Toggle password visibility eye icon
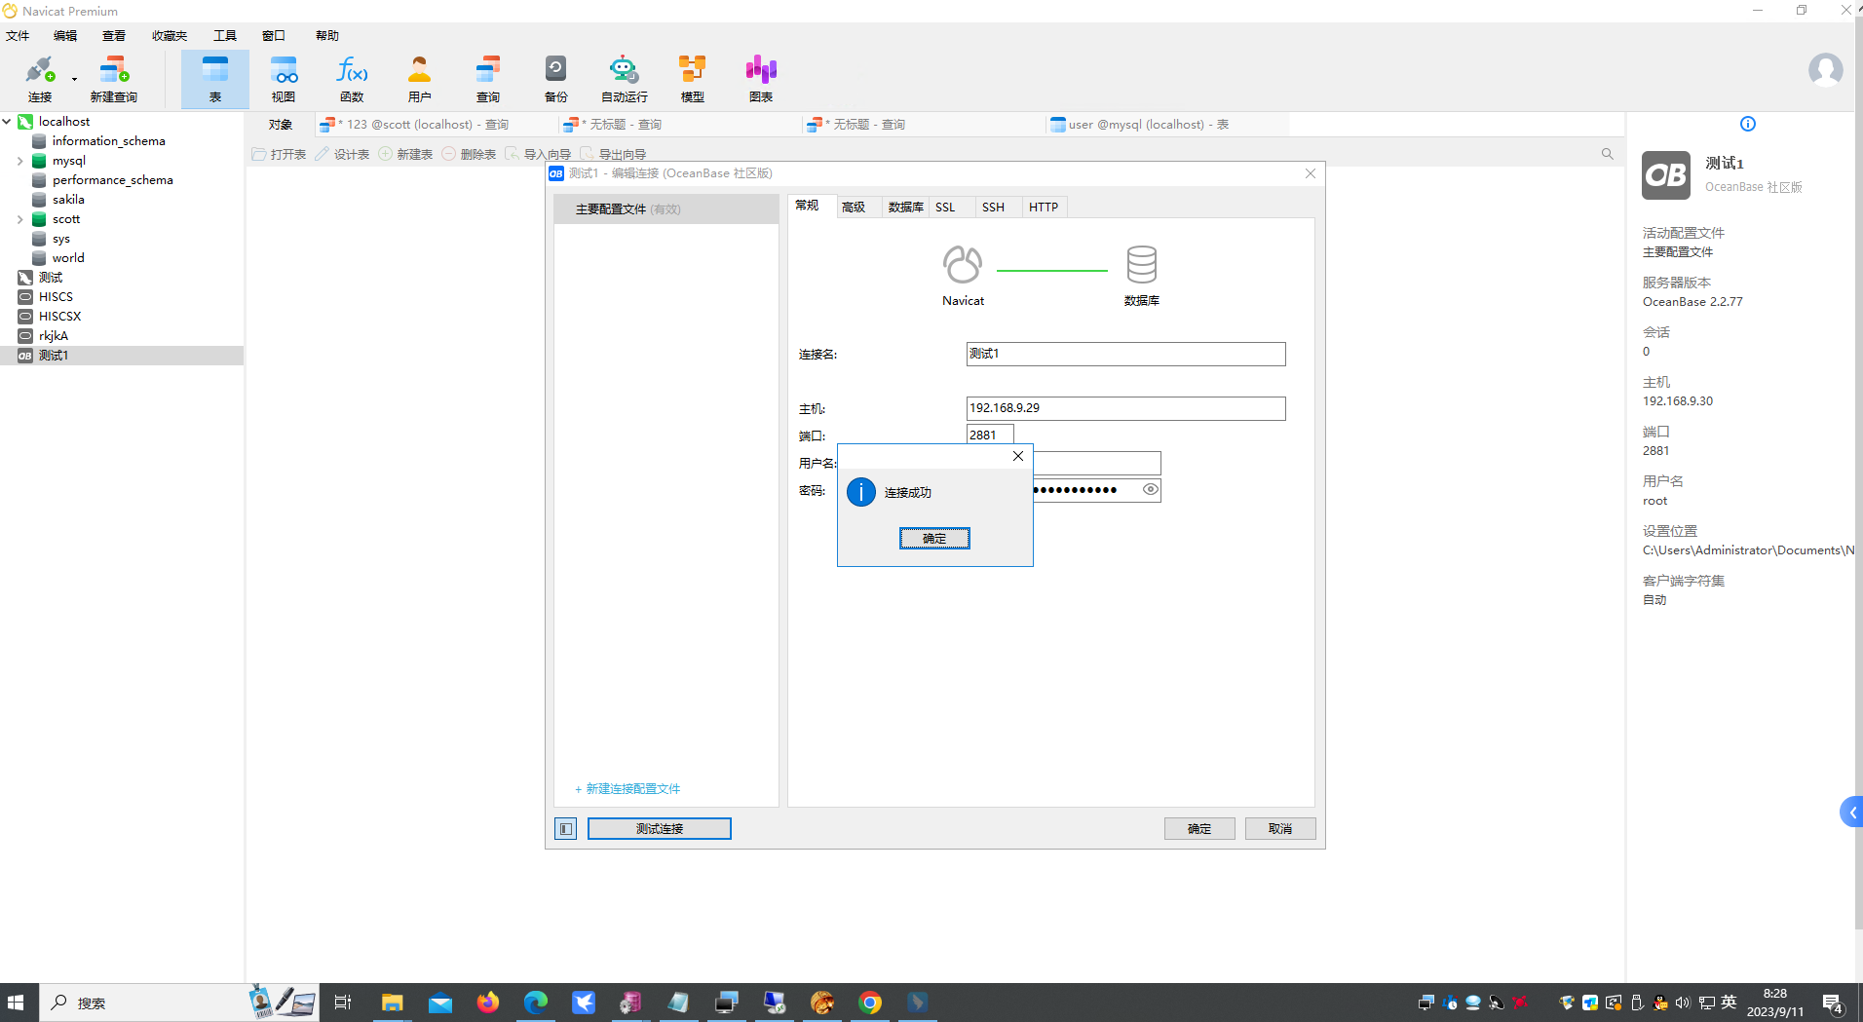 pyautogui.click(x=1151, y=489)
